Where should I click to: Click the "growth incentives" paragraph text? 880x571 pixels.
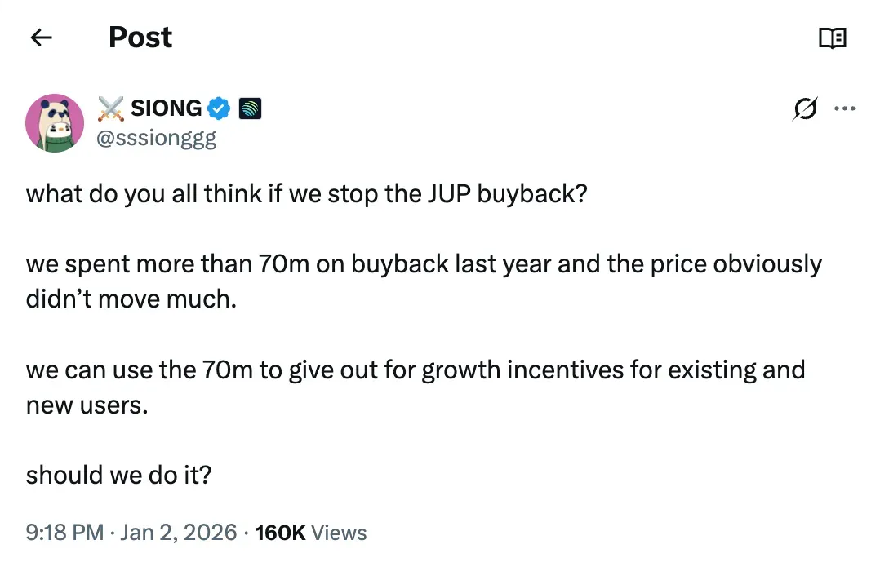point(415,370)
